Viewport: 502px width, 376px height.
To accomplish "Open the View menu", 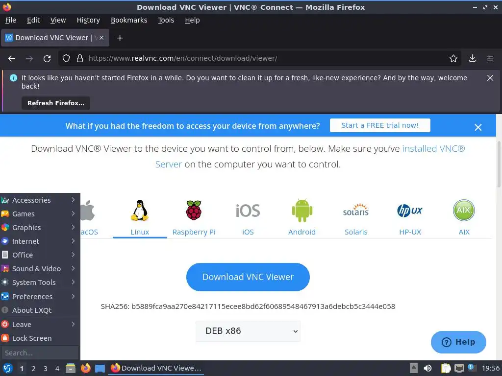I will (58, 20).
